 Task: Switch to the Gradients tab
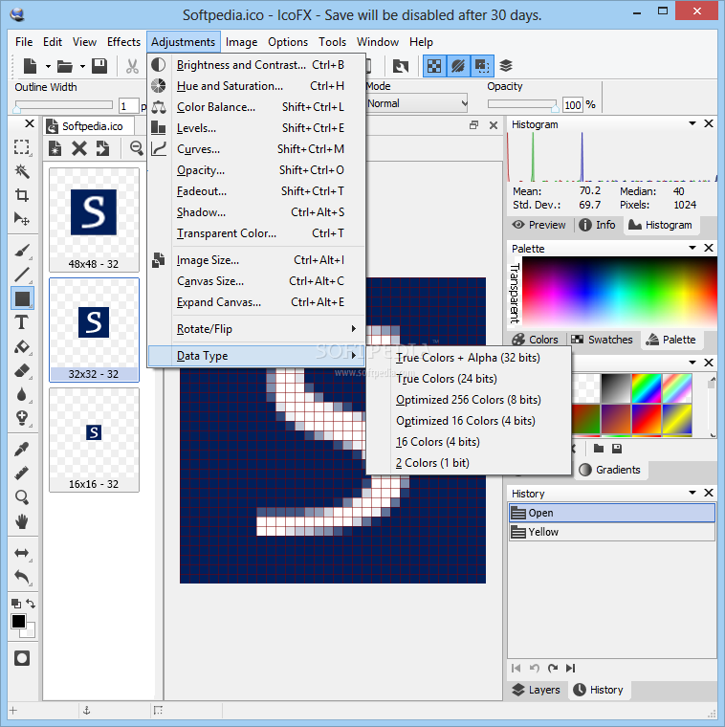610,470
